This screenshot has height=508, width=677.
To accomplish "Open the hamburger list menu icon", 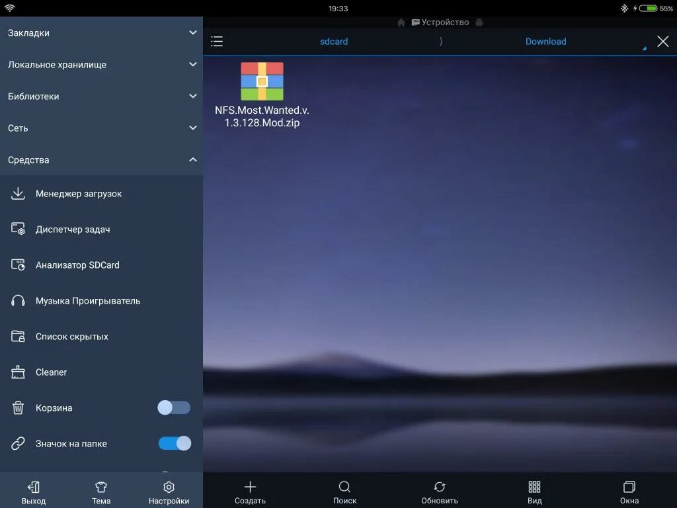I will click(217, 42).
